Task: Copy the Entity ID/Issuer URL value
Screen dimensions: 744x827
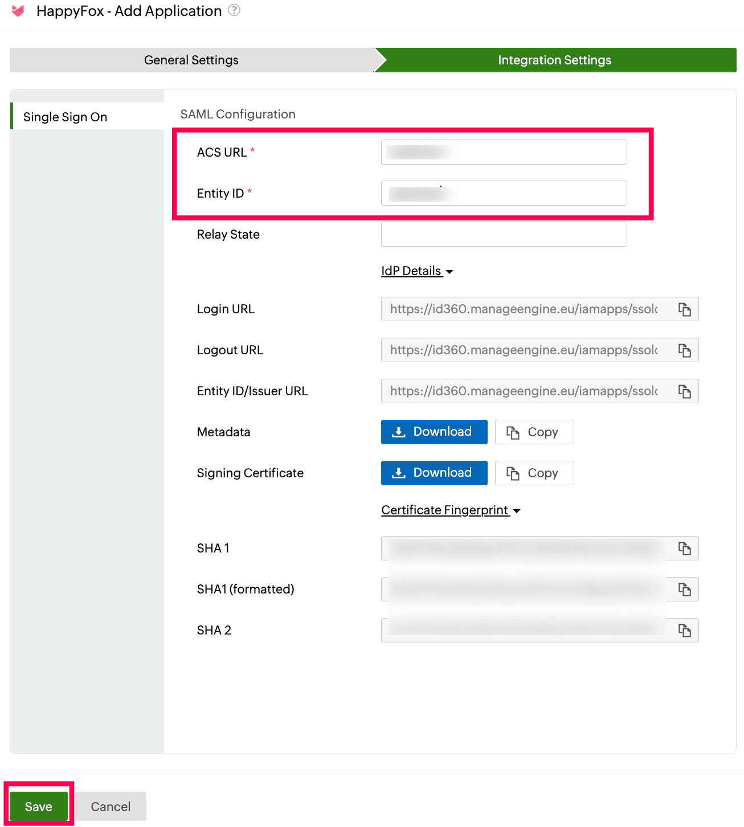Action: coord(684,391)
